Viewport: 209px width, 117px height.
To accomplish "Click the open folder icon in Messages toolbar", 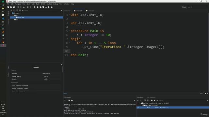I will click(72, 100).
